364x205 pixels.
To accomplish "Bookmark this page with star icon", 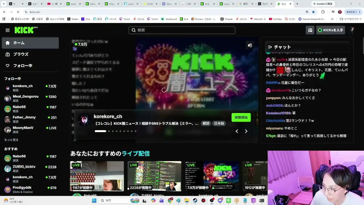I will (313, 12).
